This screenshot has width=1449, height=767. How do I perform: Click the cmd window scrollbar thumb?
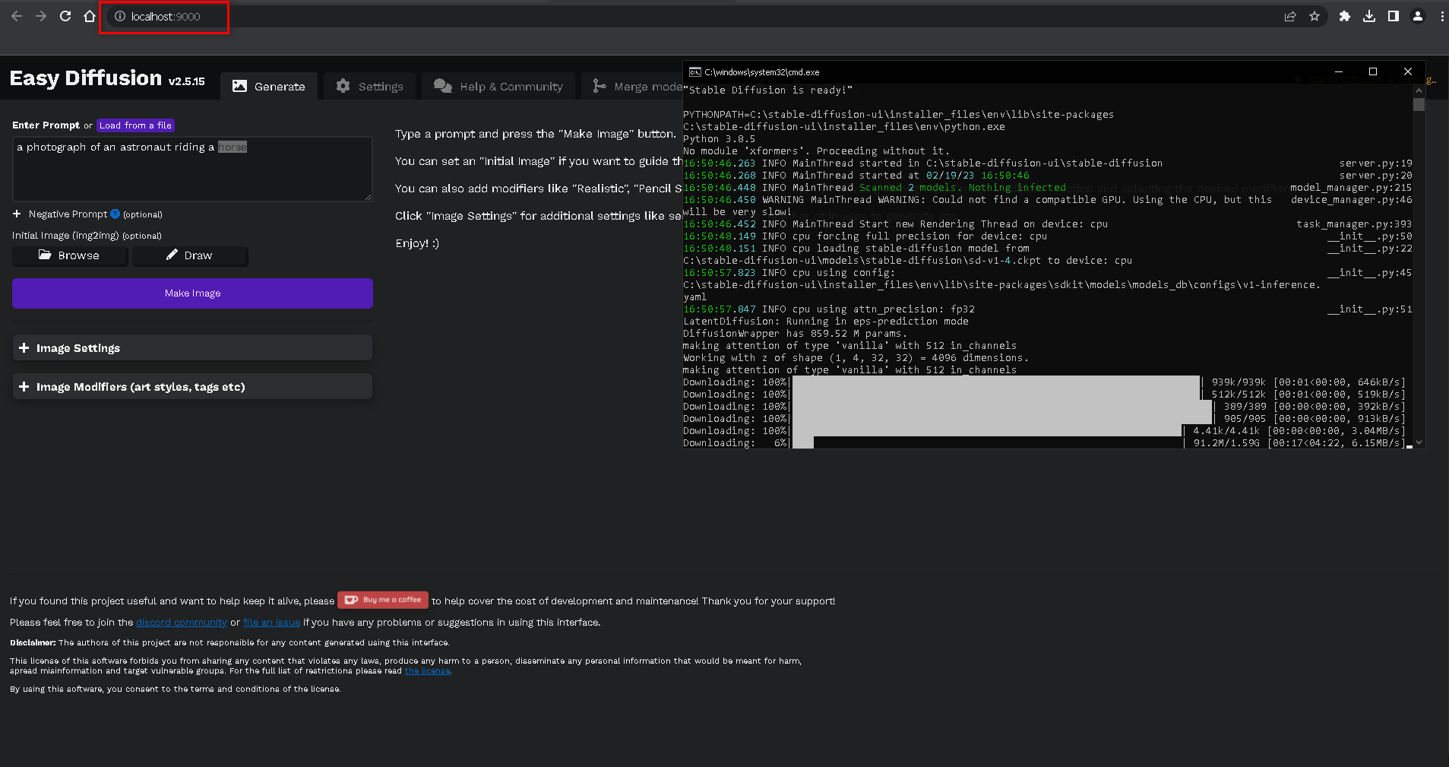1419,104
